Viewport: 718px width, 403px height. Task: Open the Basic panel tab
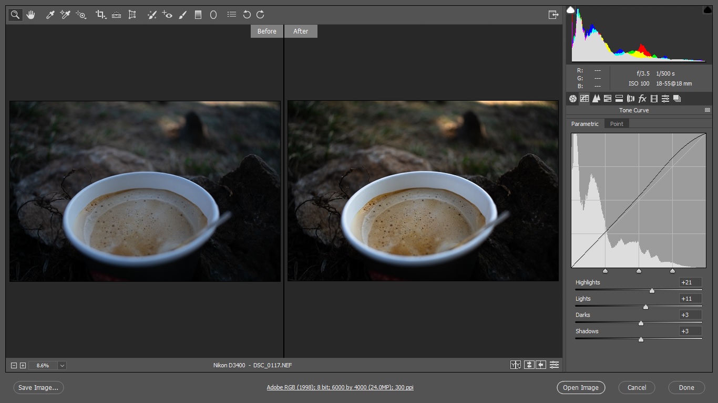(x=573, y=99)
